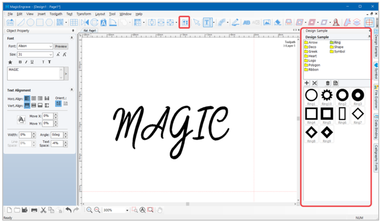This screenshot has width=381, height=222.
Task: Collapse the Text Alignment section
Action: [x=72, y=90]
